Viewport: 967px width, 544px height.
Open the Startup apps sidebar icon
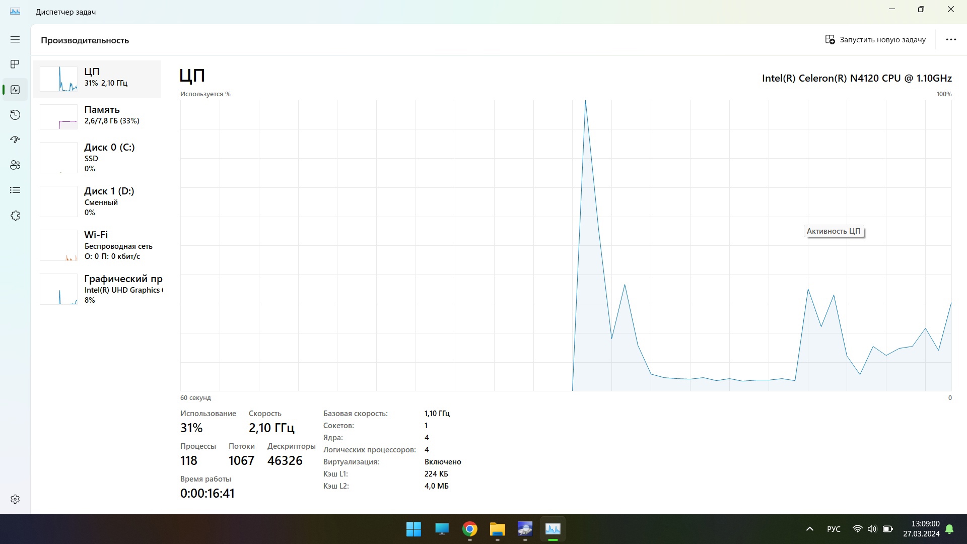click(x=15, y=140)
